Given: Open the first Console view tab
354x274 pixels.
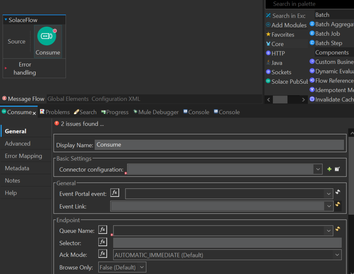Looking at the screenshot, I should [x=196, y=112].
